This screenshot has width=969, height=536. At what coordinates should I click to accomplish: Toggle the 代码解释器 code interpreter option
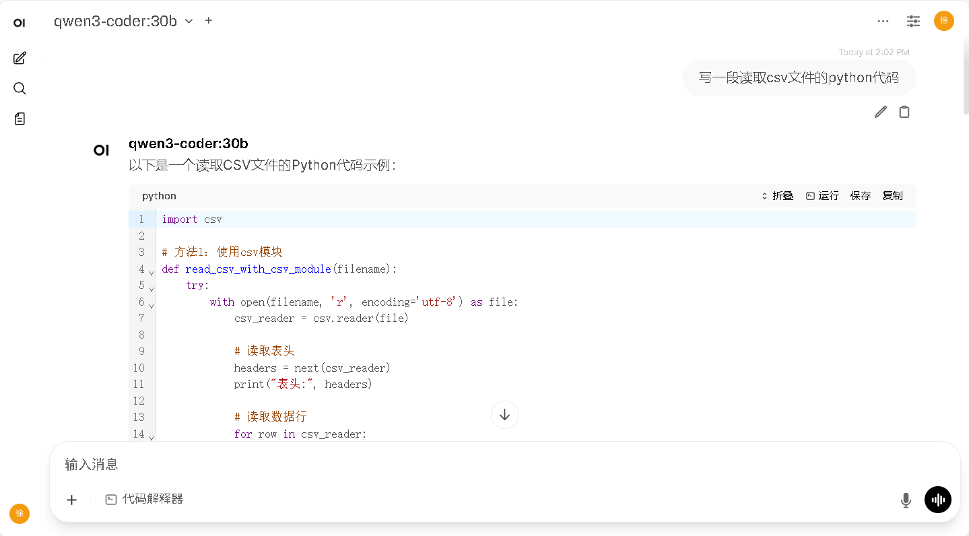[x=144, y=500]
